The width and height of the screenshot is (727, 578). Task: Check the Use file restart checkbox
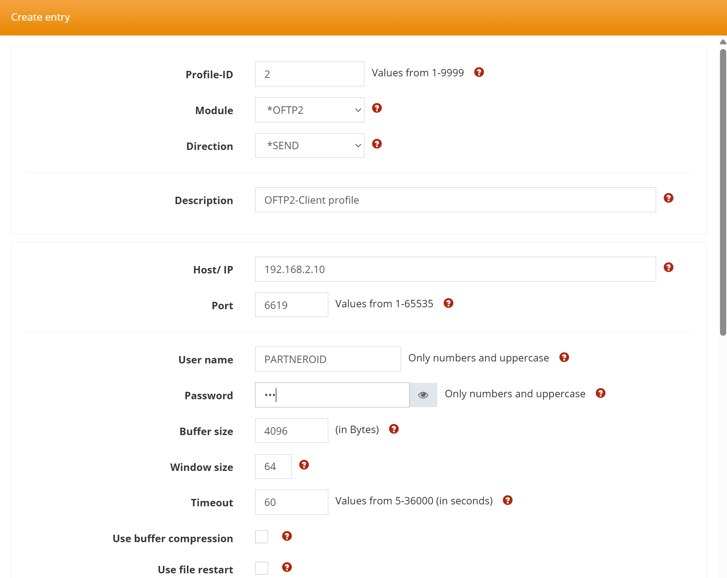(262, 568)
